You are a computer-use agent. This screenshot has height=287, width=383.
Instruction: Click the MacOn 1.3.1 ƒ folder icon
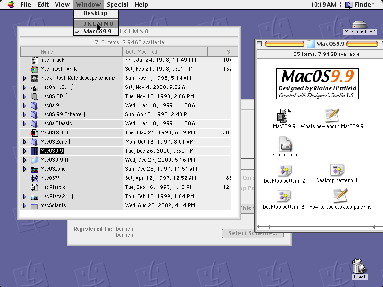pos(34,88)
